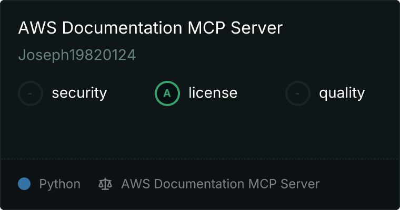Viewport: 400px width, 210px height.
Task: Click the security grade dash badge
Action: pyautogui.click(x=31, y=93)
